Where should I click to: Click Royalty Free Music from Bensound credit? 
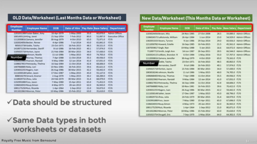click(x=29, y=140)
